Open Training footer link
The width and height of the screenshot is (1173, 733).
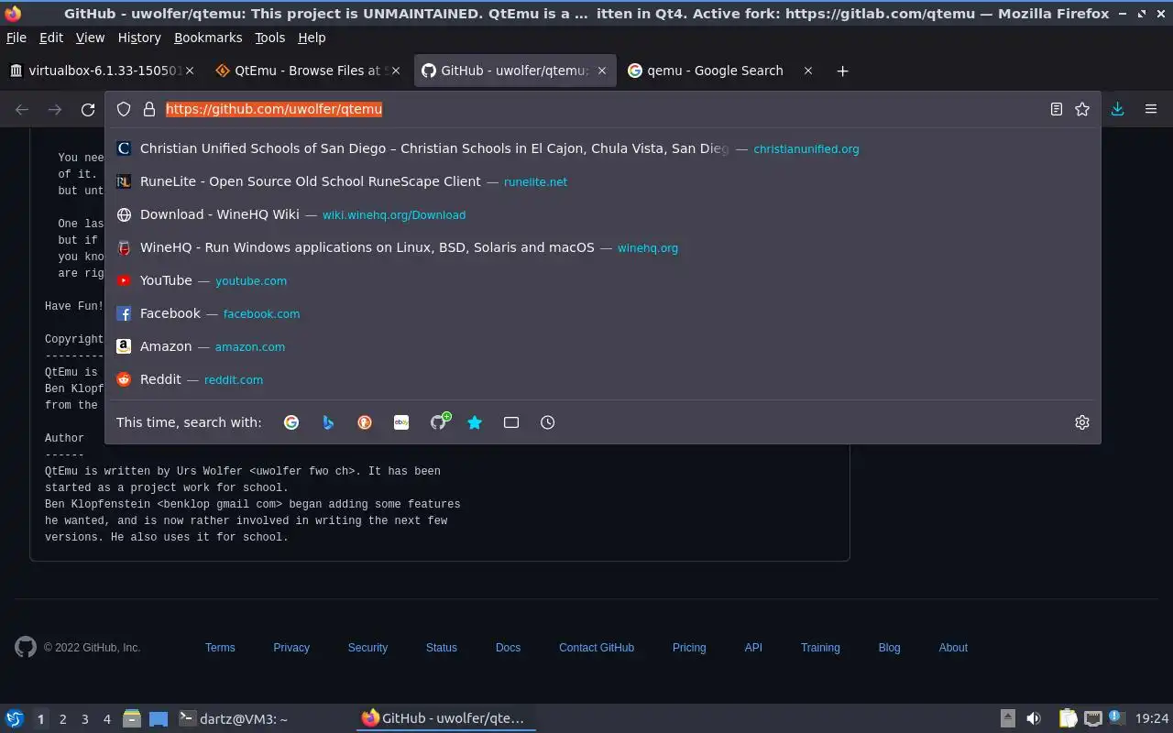(x=820, y=647)
